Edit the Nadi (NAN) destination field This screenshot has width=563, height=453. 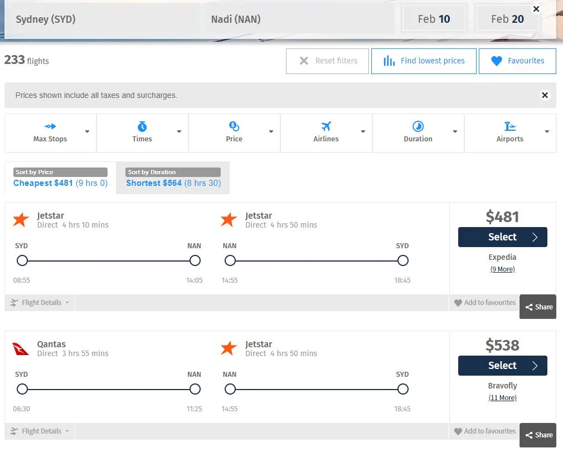[300, 19]
